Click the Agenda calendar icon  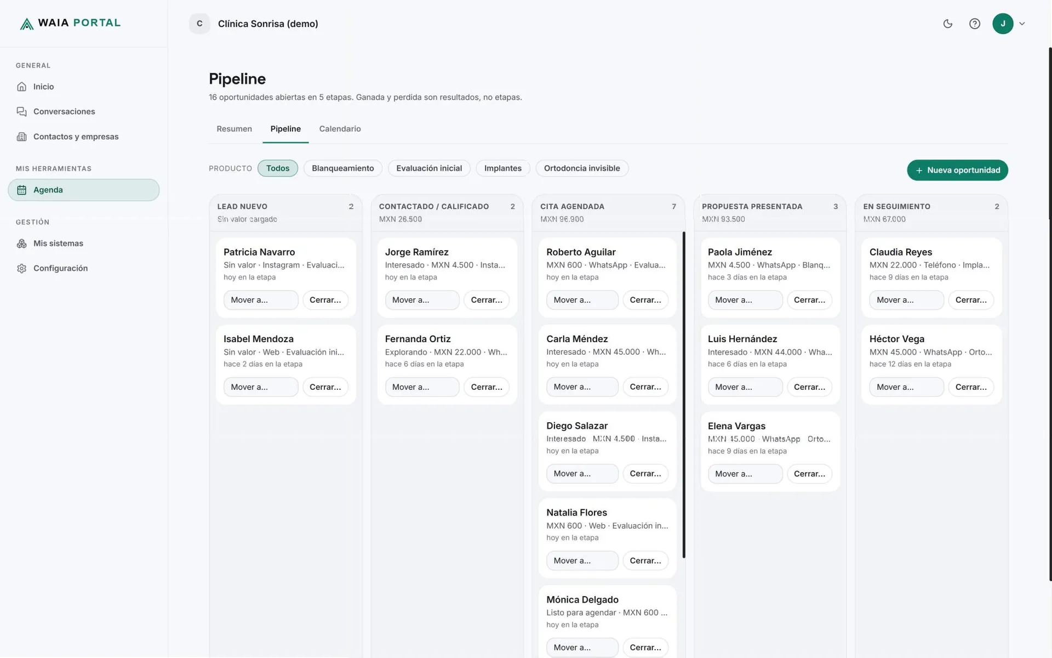click(21, 190)
